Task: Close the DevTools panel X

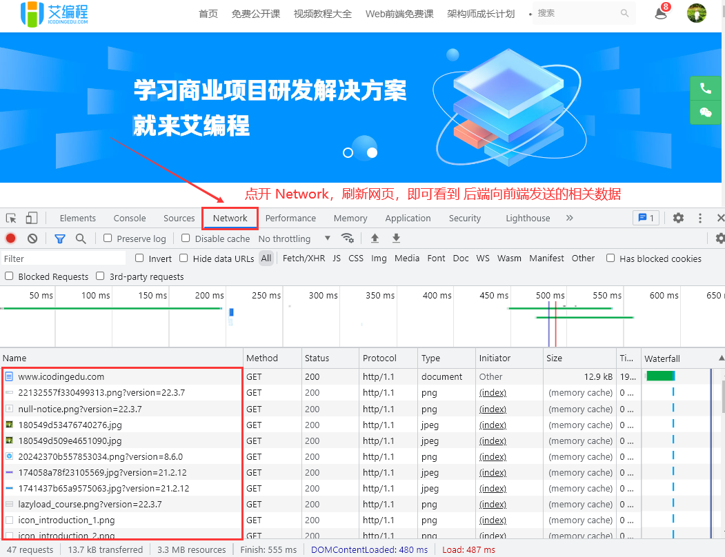Action: click(x=720, y=218)
